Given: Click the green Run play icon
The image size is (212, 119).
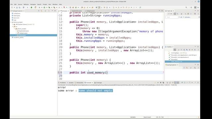Looking at the screenshot, I should [44, 7].
